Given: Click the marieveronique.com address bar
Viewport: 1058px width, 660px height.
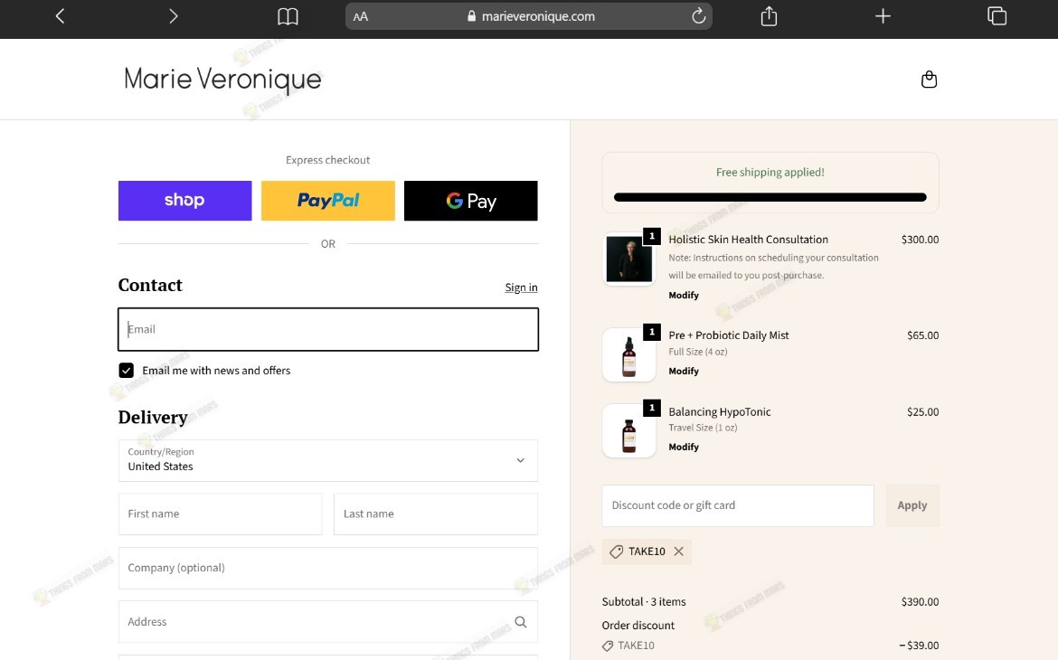Looking at the screenshot, I should pos(529,16).
